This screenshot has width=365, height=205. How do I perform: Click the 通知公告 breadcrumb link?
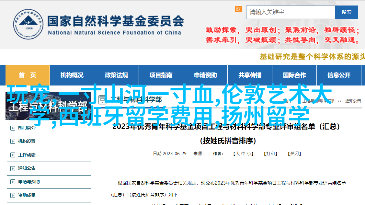point(353,101)
